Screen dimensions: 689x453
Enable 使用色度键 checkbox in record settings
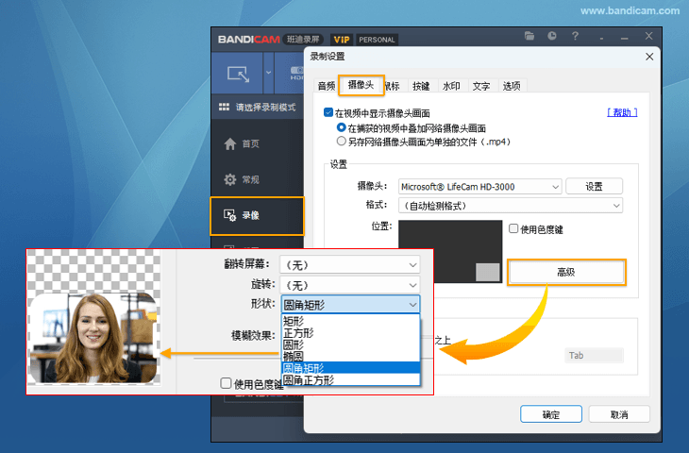513,228
